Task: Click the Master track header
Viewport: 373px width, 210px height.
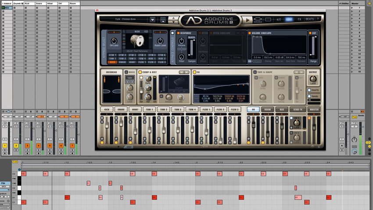Action: click(357, 4)
